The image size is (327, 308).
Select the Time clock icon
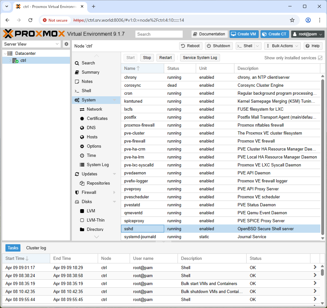[82, 156]
